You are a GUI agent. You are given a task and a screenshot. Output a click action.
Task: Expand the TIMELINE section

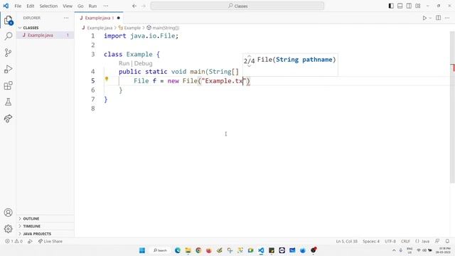point(45,226)
